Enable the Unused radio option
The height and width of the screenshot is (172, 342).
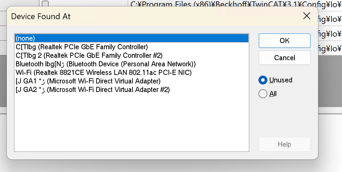263,80
